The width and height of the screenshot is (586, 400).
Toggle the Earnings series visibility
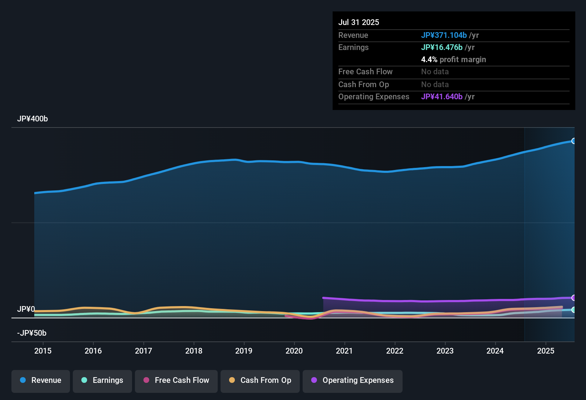102,381
